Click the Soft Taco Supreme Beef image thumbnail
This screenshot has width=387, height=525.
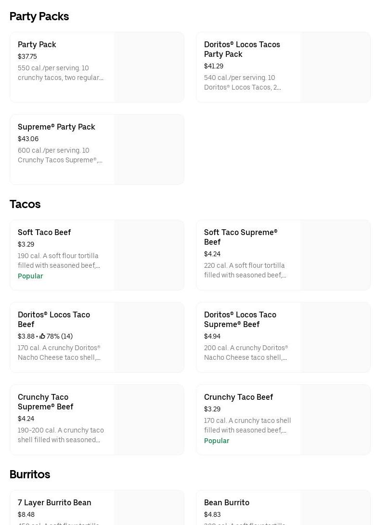coord(335,255)
